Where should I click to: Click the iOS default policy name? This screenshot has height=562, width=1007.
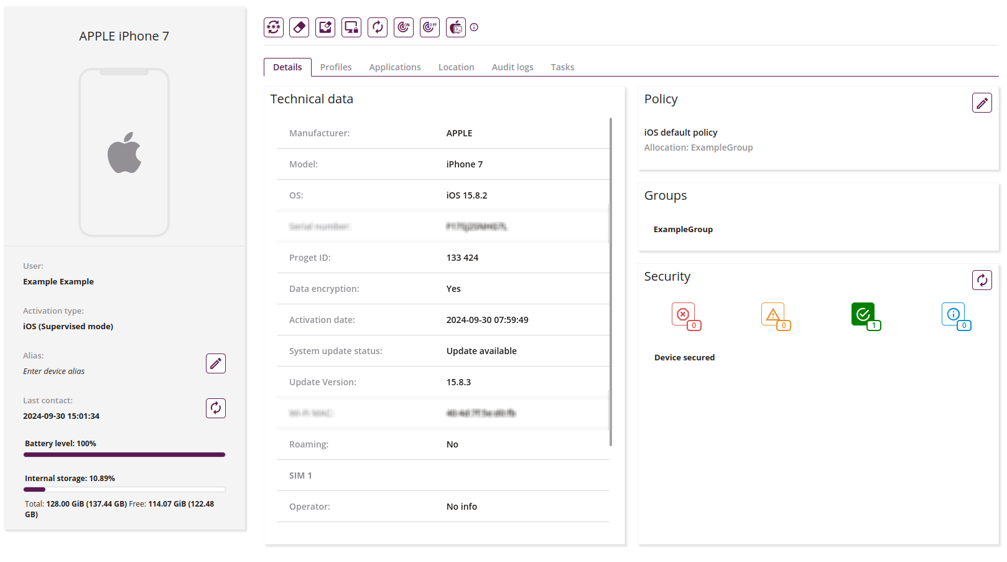click(x=680, y=133)
